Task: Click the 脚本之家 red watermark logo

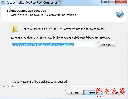Action: [x=110, y=91]
